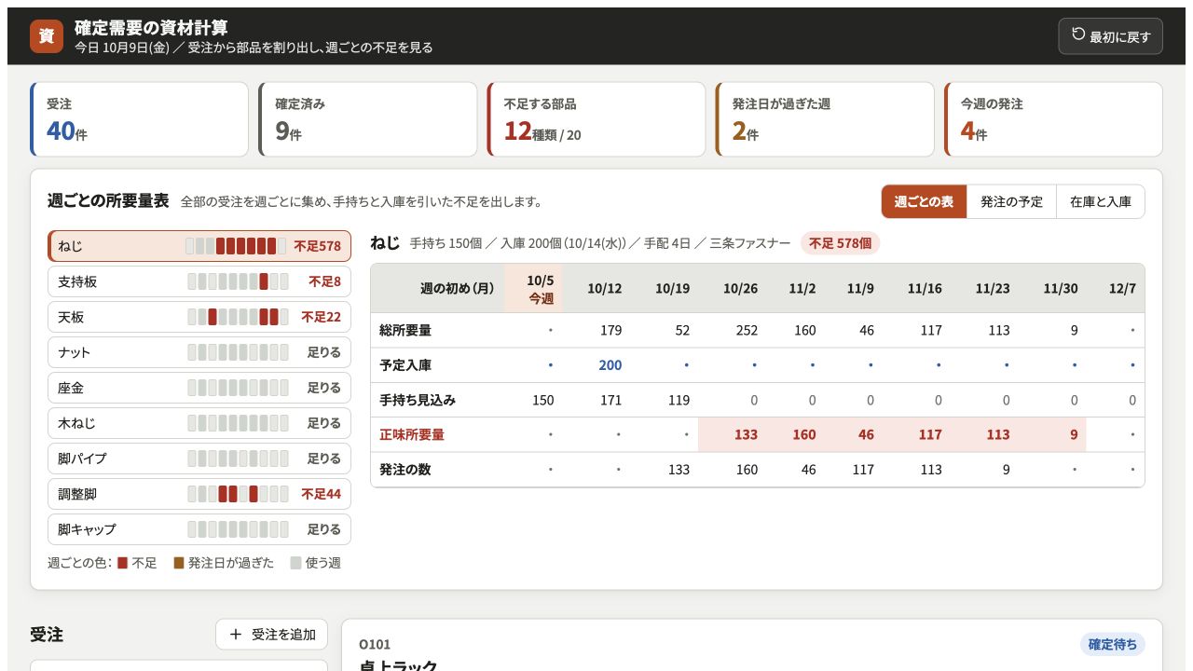Viewport: 1193px width, 671px height.
Task: Open the 発注の予定 tab
Action: coord(1011,201)
